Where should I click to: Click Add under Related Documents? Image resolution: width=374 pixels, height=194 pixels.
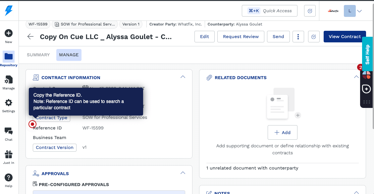pyautogui.click(x=282, y=132)
